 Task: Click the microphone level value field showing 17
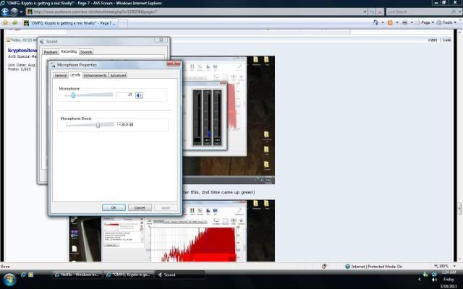pyautogui.click(x=124, y=95)
